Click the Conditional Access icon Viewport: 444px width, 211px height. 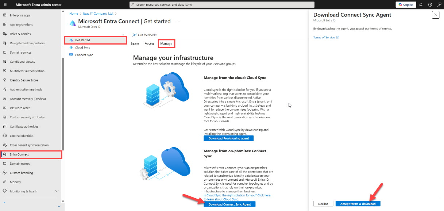[4, 62]
